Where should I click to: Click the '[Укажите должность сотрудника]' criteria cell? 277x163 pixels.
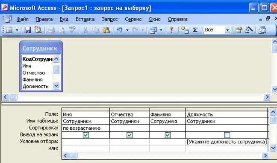227,142
